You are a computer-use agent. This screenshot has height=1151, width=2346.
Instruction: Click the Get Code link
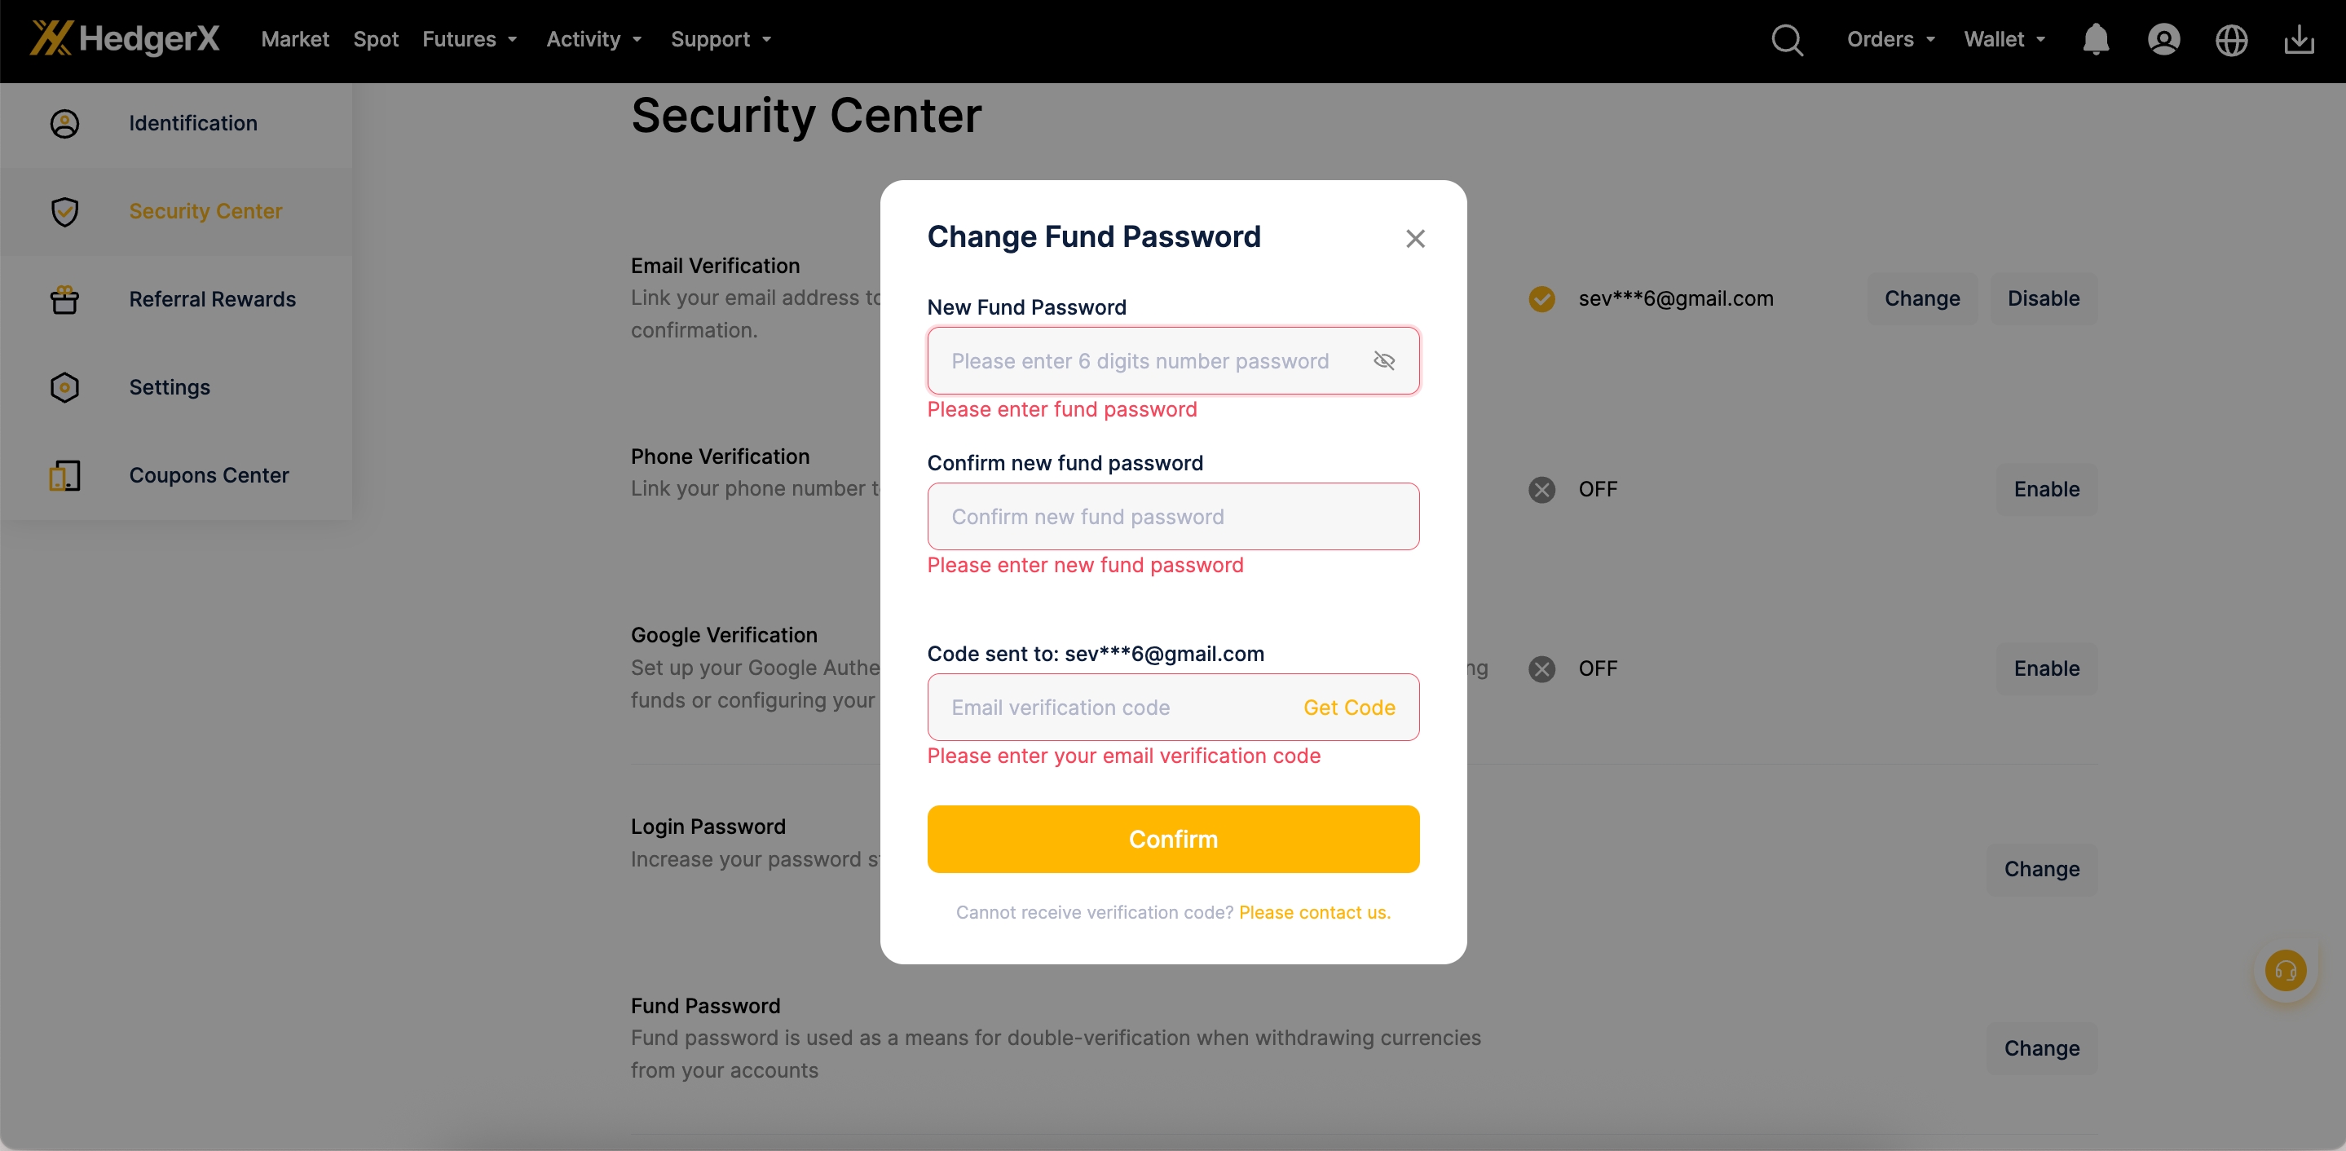pyautogui.click(x=1349, y=708)
